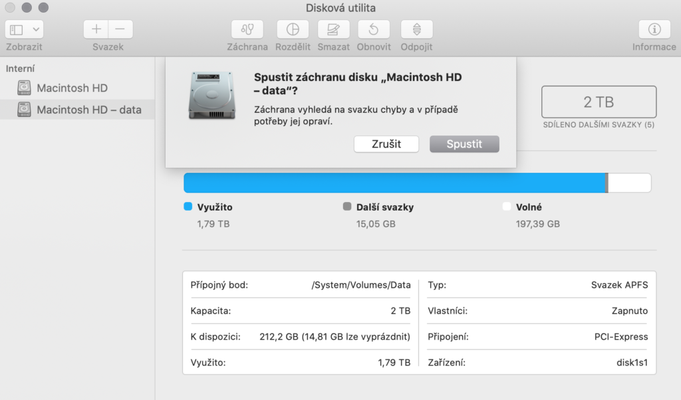Click the /System/Volumes/Data mount point value
Viewport: 681px width, 400px height.
coord(361,285)
